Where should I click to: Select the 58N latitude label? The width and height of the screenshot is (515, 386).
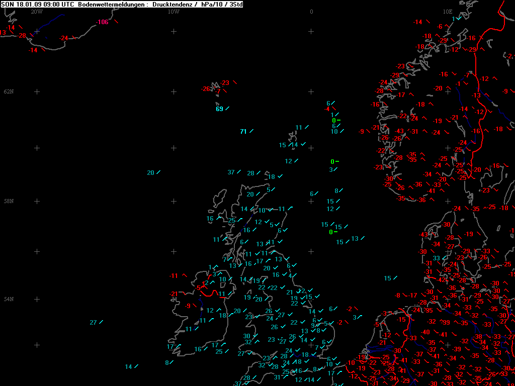(9, 201)
